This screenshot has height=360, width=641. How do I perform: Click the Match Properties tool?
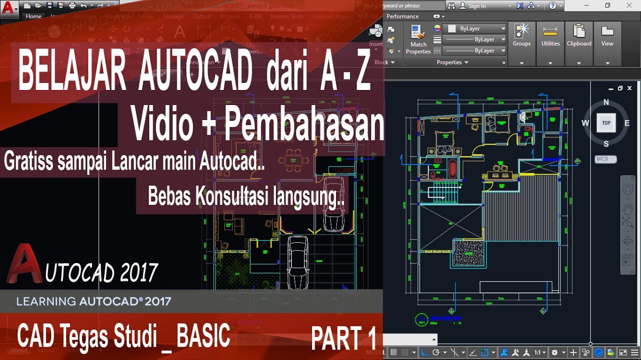point(418,39)
